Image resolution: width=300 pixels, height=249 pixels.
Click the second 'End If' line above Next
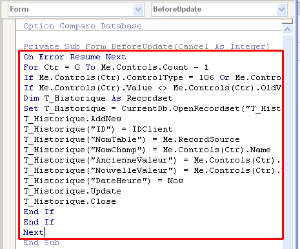[x=39, y=222]
